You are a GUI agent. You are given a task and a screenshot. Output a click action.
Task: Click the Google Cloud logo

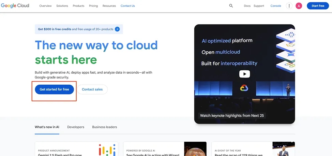pyautogui.click(x=15, y=6)
